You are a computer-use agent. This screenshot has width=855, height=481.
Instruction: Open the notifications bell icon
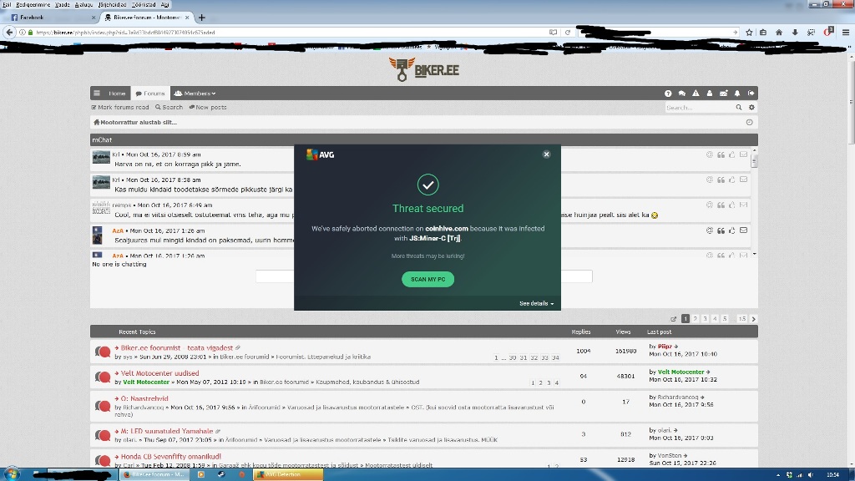click(x=737, y=94)
